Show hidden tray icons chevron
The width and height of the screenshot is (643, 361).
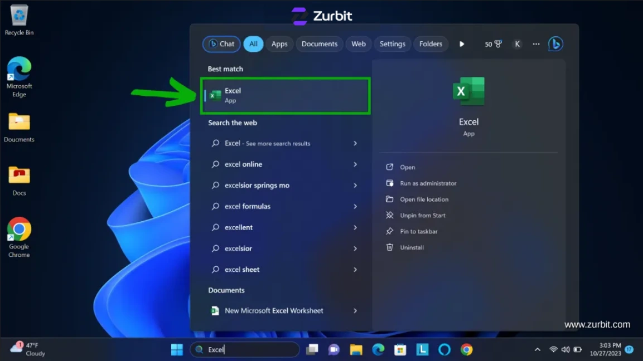tap(537, 349)
